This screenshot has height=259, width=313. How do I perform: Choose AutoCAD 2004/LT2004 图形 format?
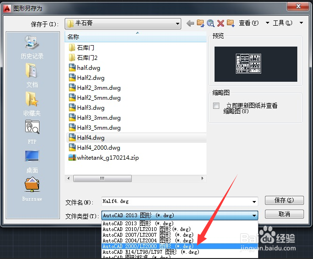point(180,240)
